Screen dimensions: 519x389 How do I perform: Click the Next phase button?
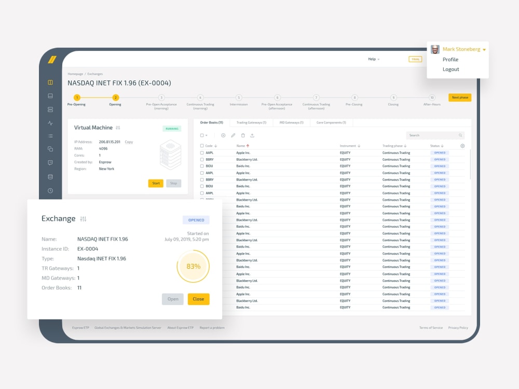coord(460,98)
